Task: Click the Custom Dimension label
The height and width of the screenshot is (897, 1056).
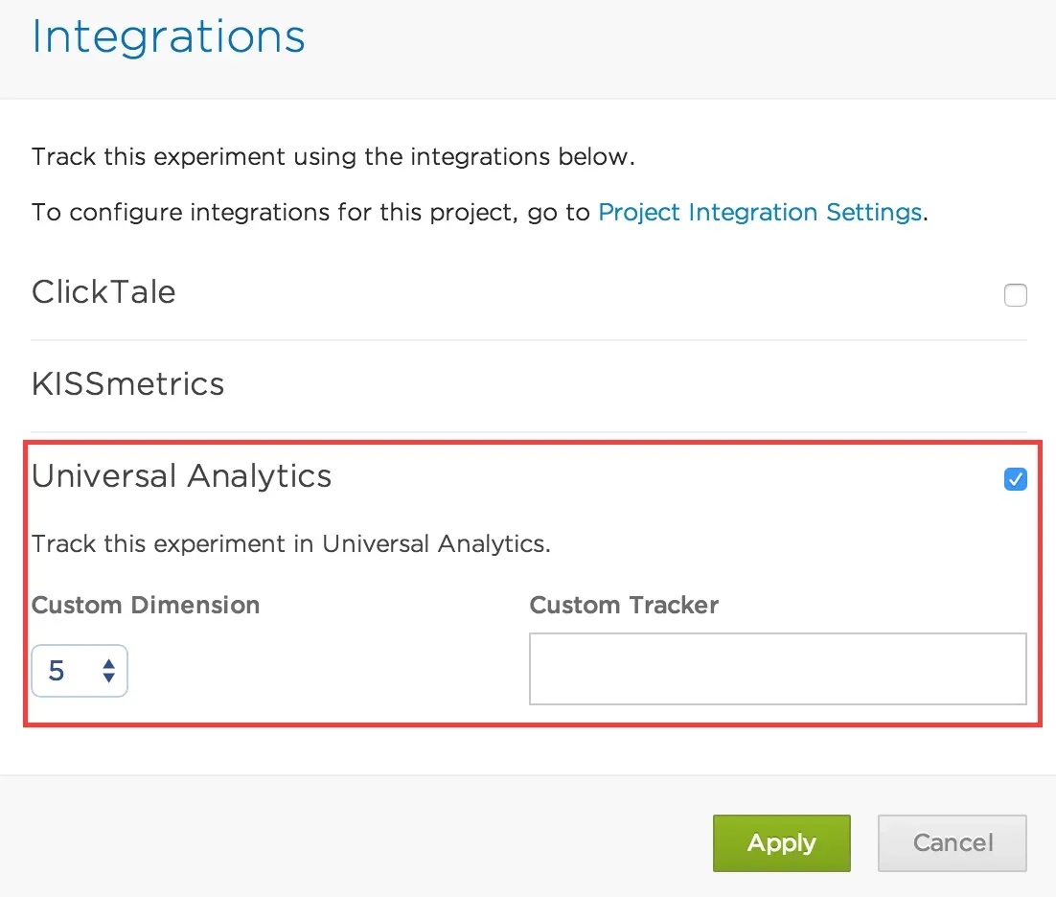Action: point(145,605)
